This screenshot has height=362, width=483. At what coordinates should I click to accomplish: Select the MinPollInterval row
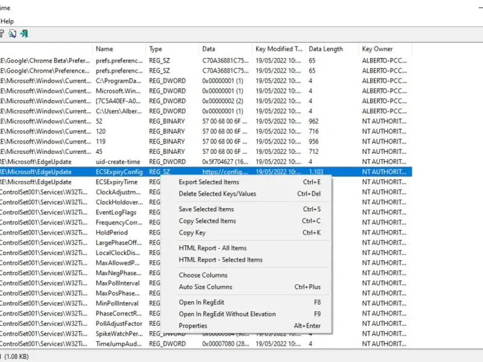tap(206, 303)
